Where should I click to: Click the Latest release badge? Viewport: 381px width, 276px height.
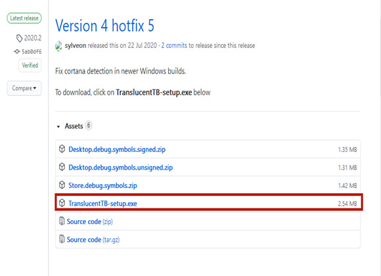pos(24,18)
